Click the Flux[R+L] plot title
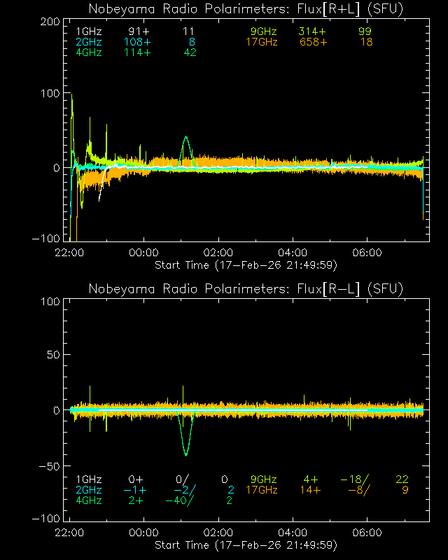Screen dimensions: 448x560 pyautogui.click(x=246, y=9)
